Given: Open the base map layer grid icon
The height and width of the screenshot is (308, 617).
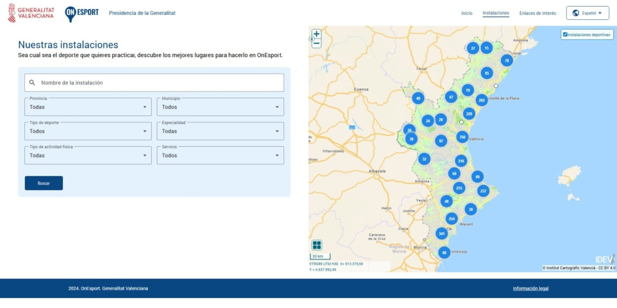Looking at the screenshot, I should (317, 245).
